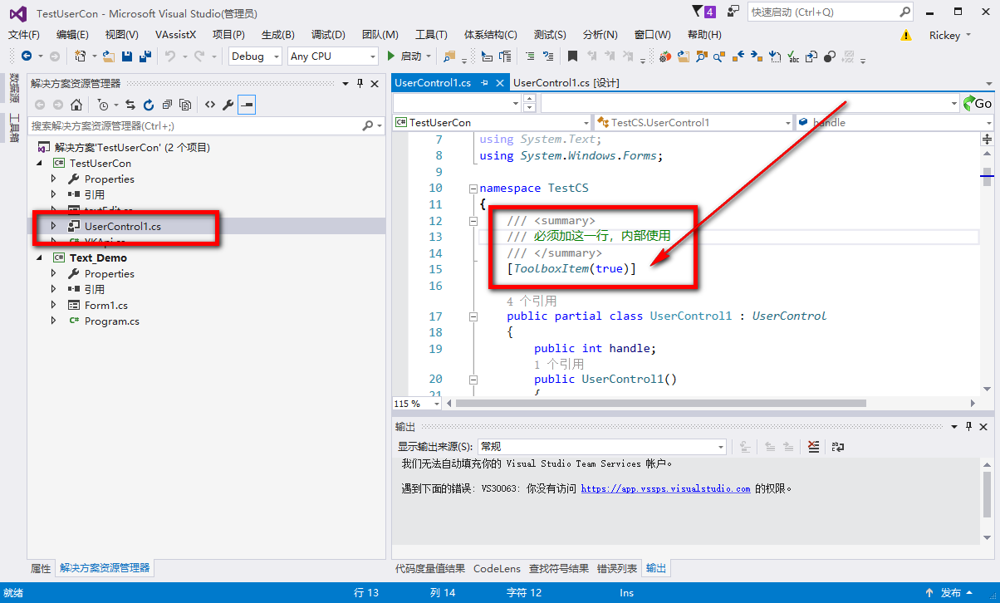
Task: Click the Find in Files icon in toolbar
Action: click(x=449, y=56)
